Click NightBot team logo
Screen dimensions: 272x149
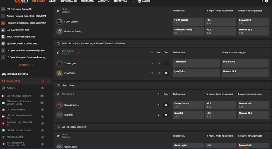point(60,115)
